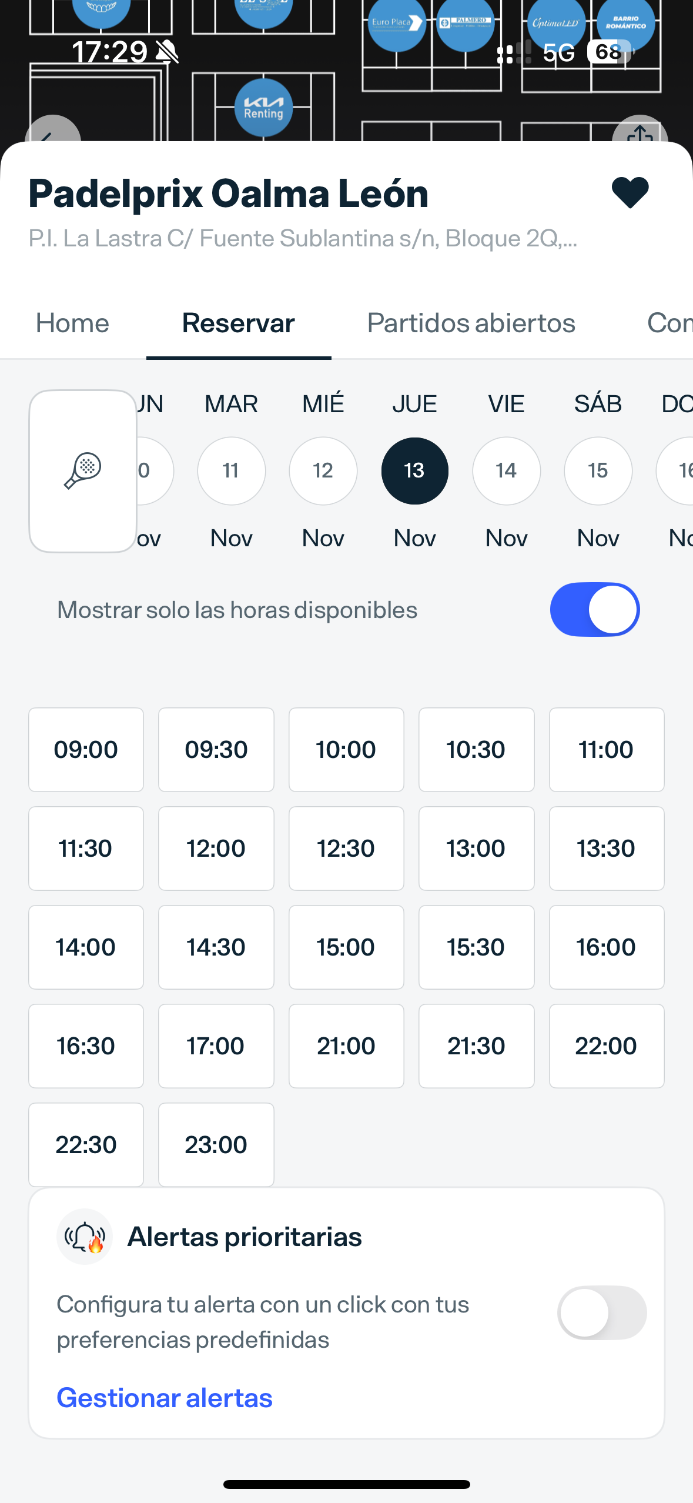Pick the 23:00 time slot
This screenshot has width=693, height=1503.
[216, 1145]
